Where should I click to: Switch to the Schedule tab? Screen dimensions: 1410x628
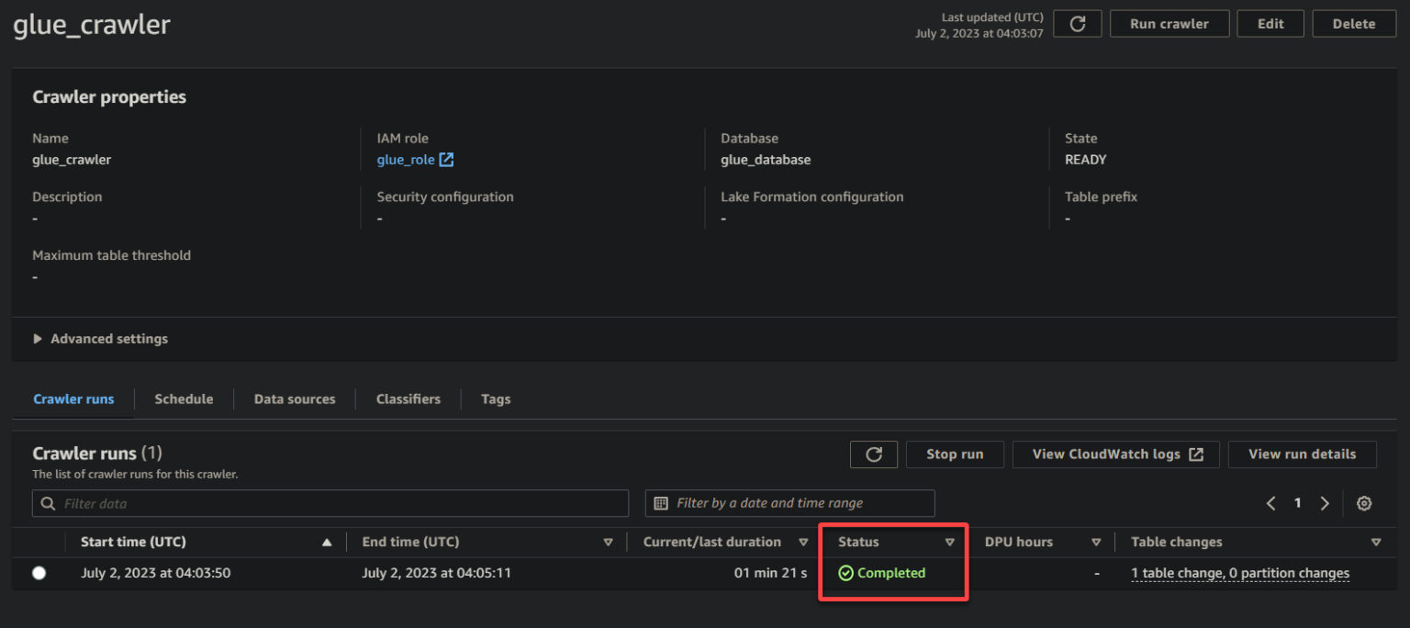184,398
